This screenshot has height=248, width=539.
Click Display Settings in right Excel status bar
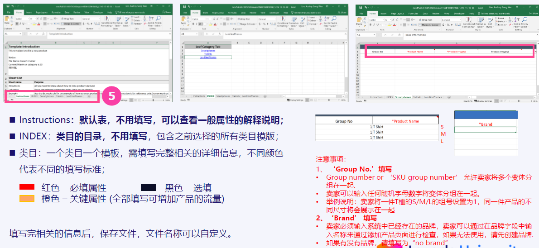[483, 101]
